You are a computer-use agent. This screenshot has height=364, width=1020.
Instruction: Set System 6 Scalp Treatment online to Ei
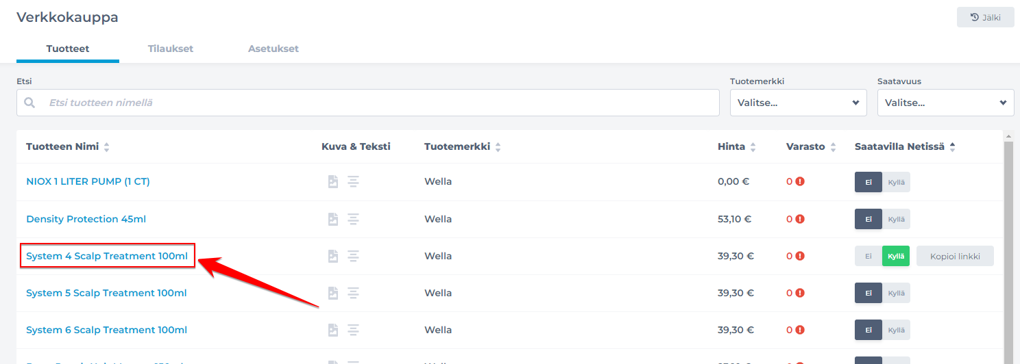point(869,330)
